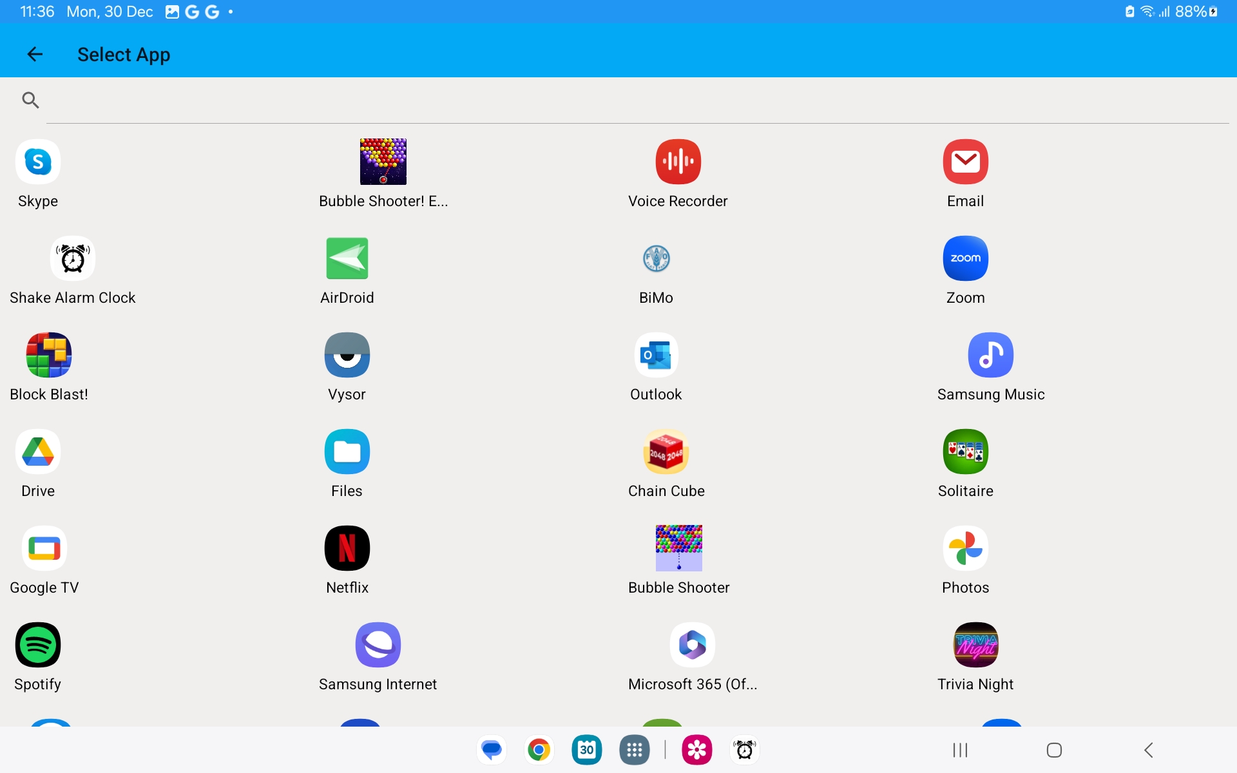Image resolution: width=1237 pixels, height=773 pixels.
Task: Open the pink flower Gallery taskbar icon
Action: (x=697, y=750)
